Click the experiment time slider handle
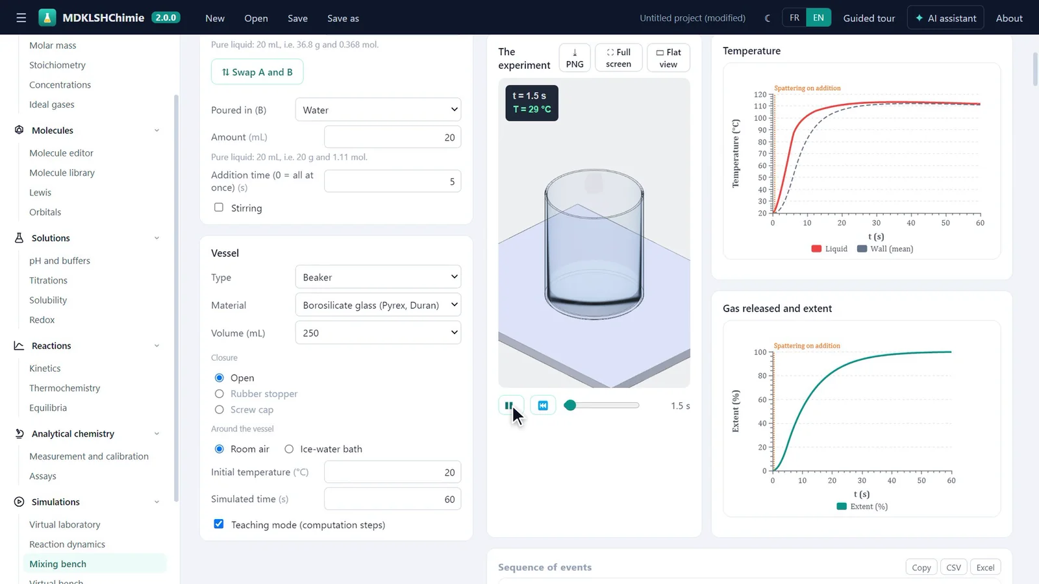 pyautogui.click(x=570, y=406)
